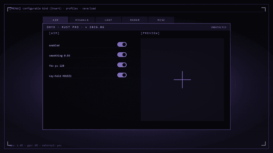
Task: Open the MISC tab
Action: pos(161,20)
